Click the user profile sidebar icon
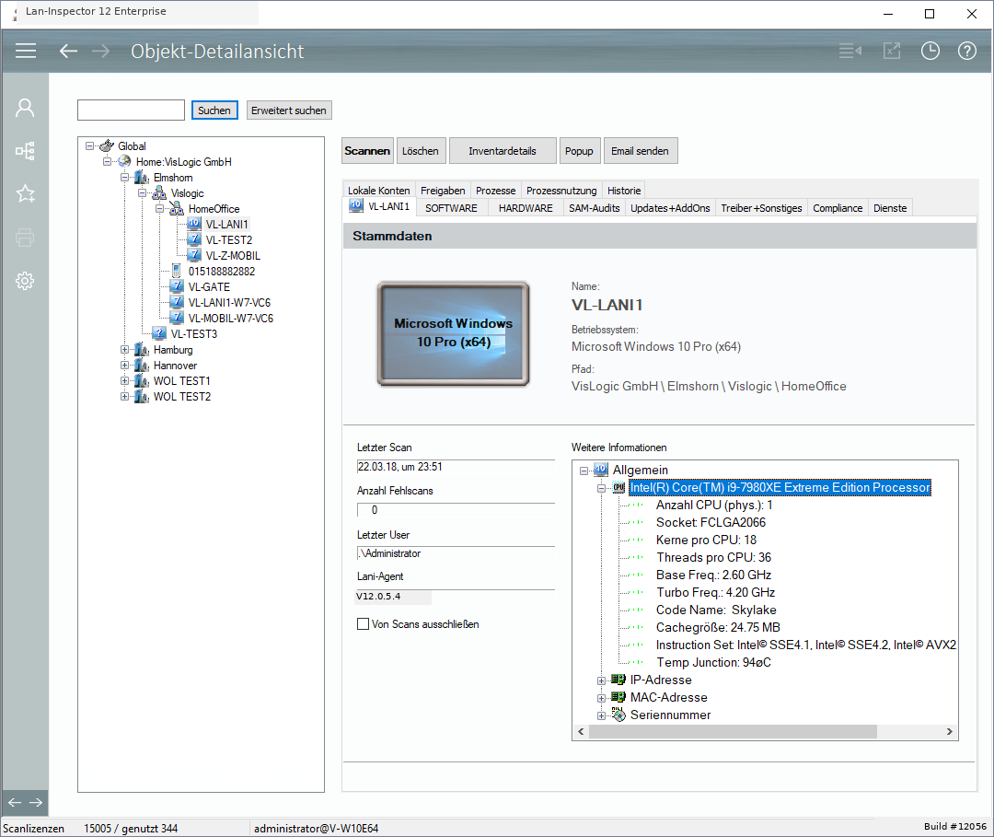The image size is (994, 837). (25, 107)
